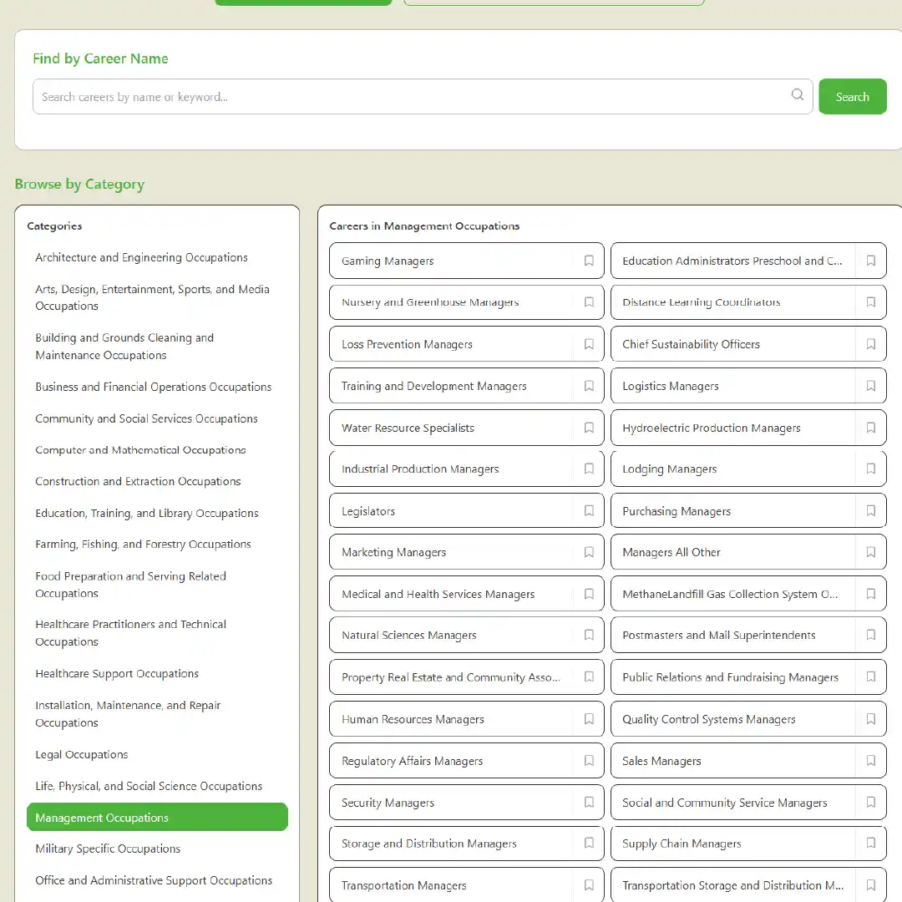Bookmark Supply Chain Managers career
The width and height of the screenshot is (902, 902).
tap(870, 844)
